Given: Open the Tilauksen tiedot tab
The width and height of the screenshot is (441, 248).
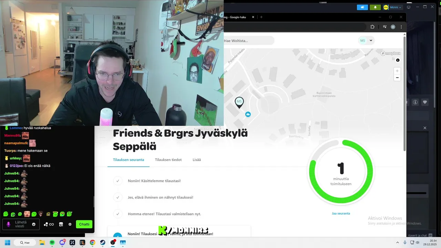Looking at the screenshot, I should click(168, 160).
